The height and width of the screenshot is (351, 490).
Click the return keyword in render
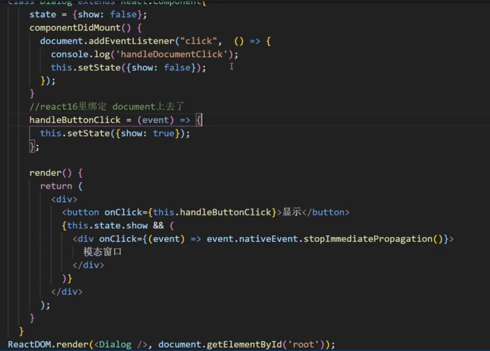(56, 186)
